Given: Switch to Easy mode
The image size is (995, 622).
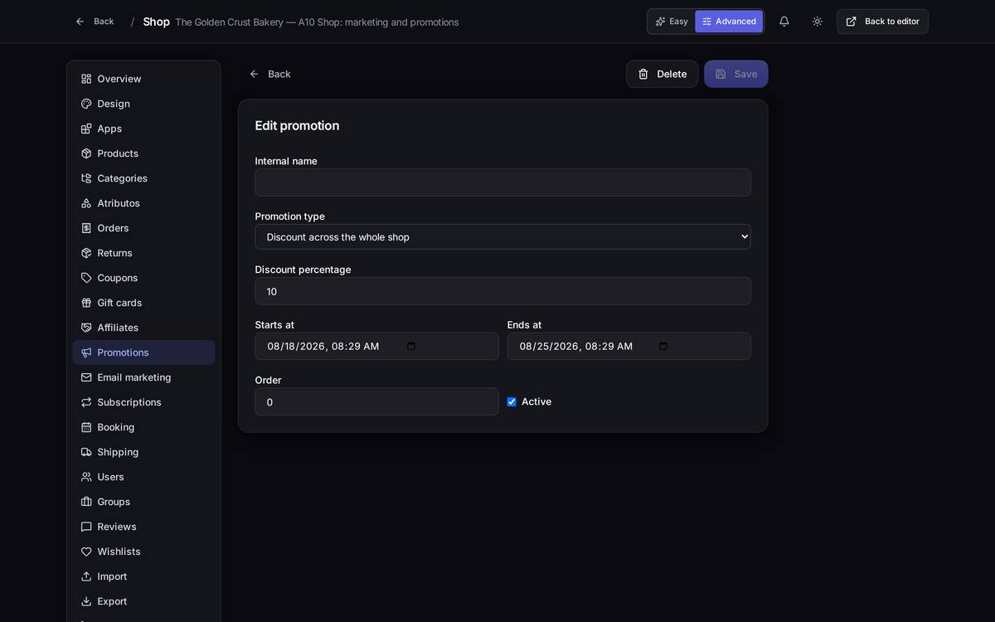Looking at the screenshot, I should (672, 22).
